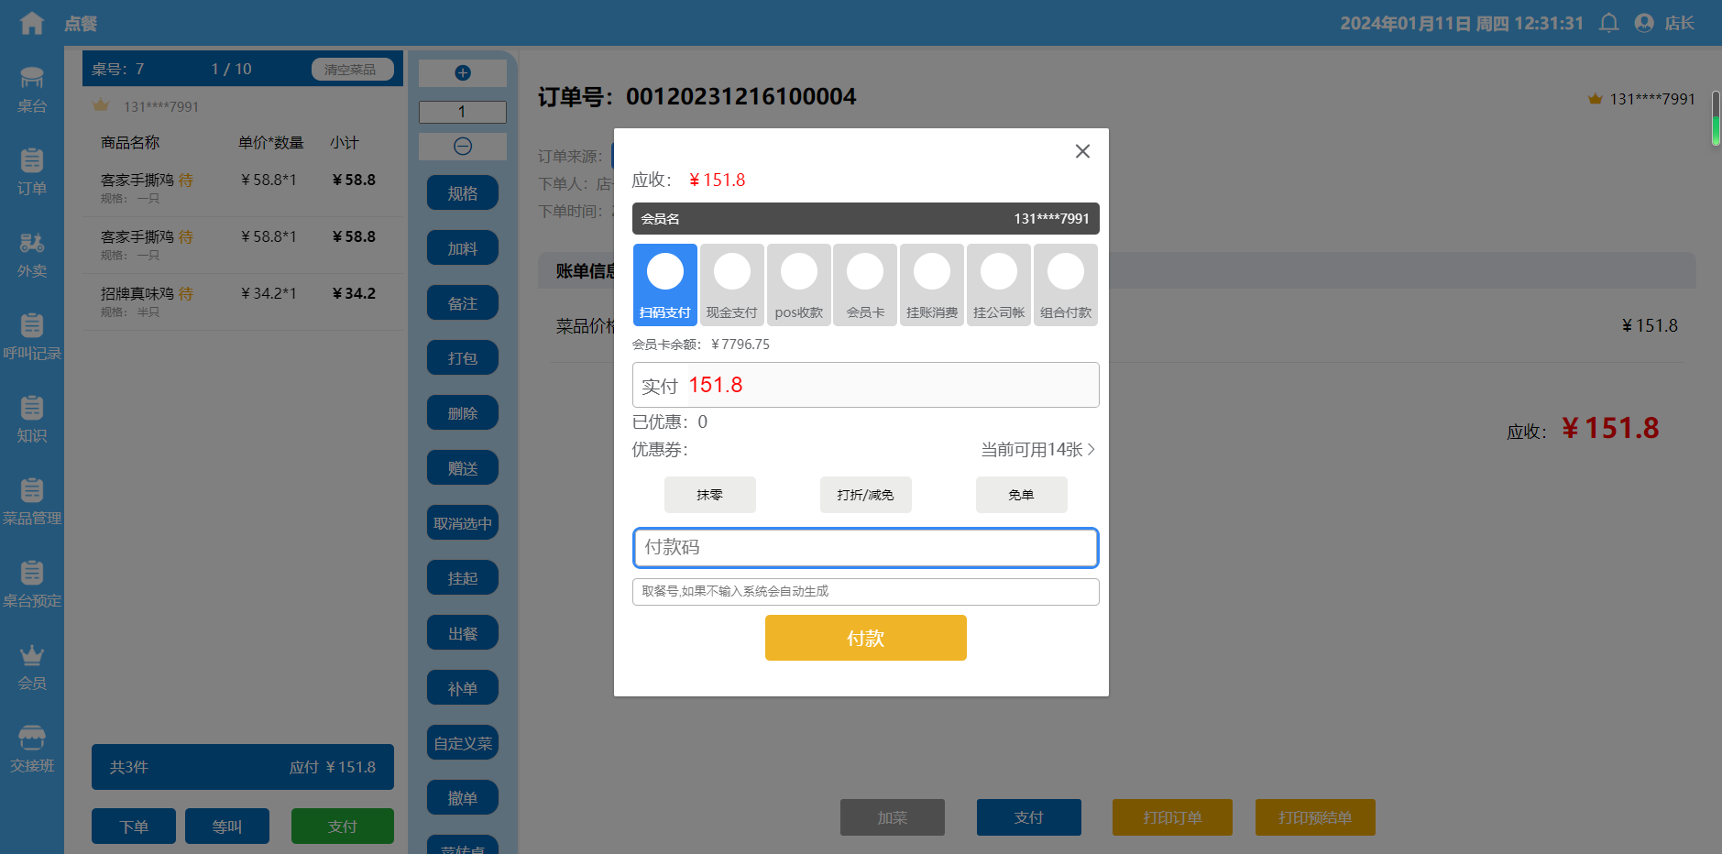Click the 取消选中 deselect button

point(463,523)
